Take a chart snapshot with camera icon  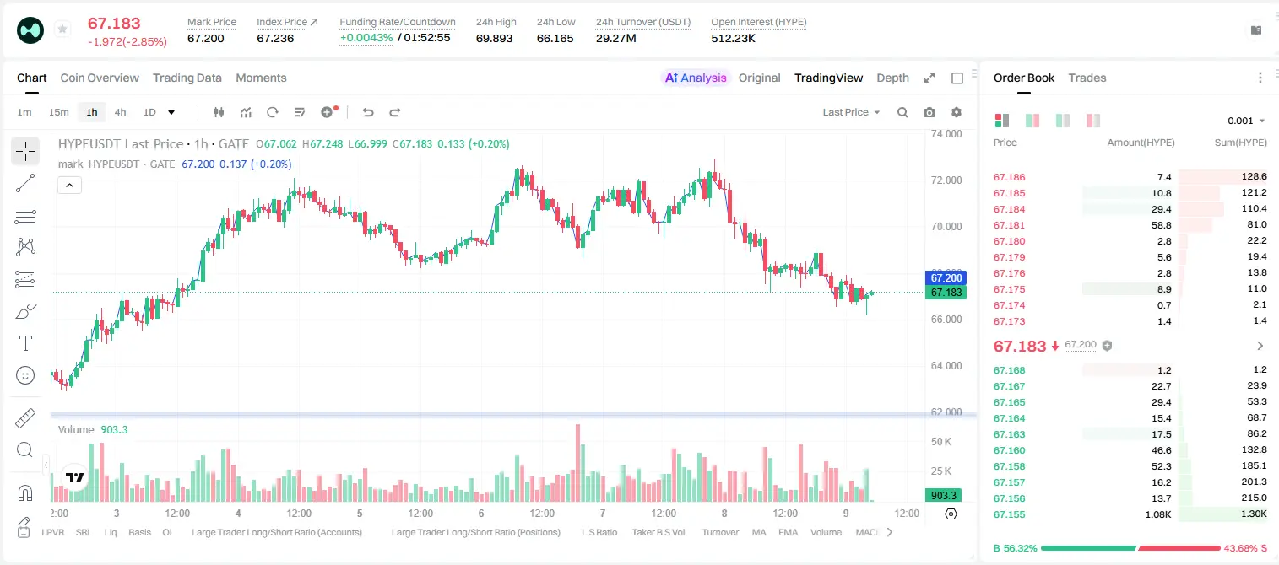pos(929,112)
